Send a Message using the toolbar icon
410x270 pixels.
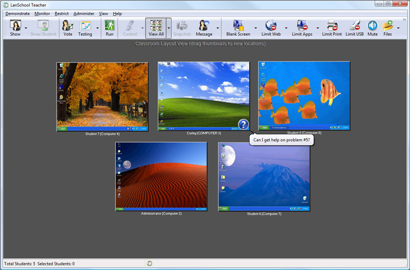click(204, 28)
